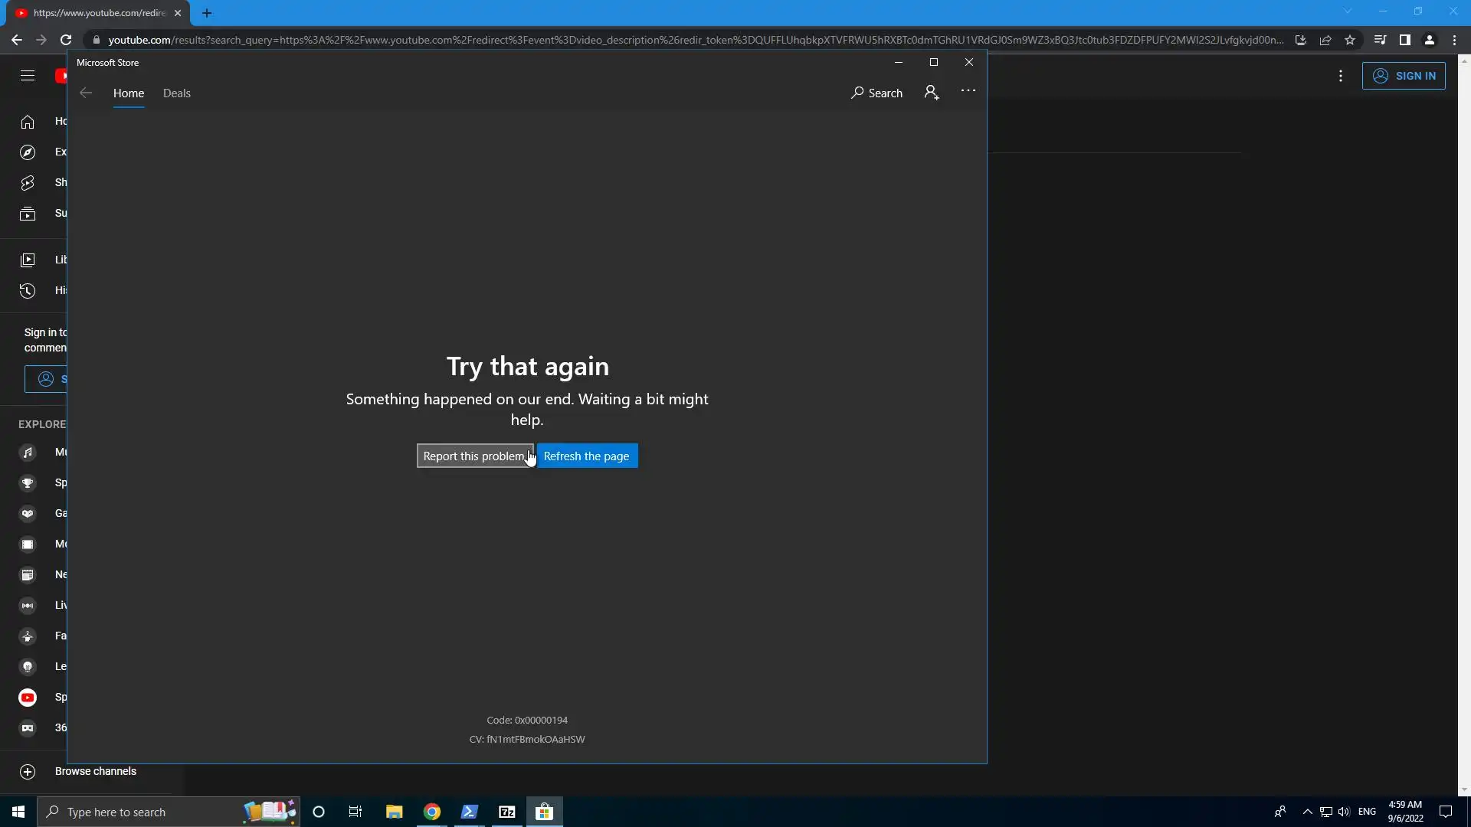1471x827 pixels.
Task: Go back using the Store back arrow
Action: (x=86, y=93)
